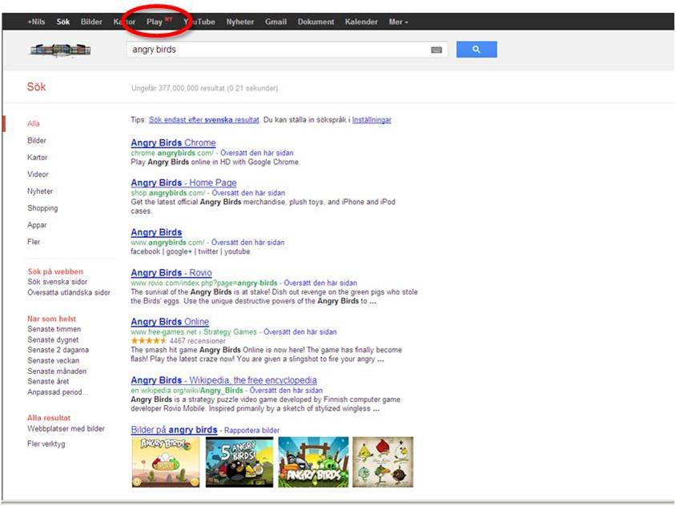The height and width of the screenshot is (506, 676).
Task: Open Bilder på angry birds link
Action: pos(174,430)
